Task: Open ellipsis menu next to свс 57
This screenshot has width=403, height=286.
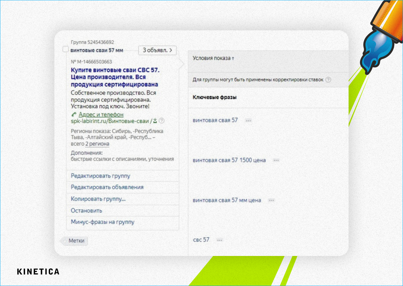Action: tap(220, 240)
